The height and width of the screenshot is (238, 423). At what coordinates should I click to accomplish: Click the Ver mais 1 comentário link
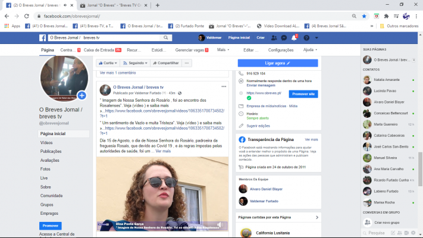coord(117,73)
